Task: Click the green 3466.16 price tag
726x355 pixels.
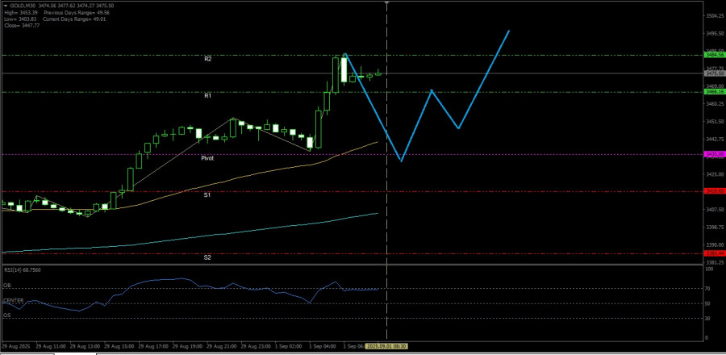Action: click(714, 92)
